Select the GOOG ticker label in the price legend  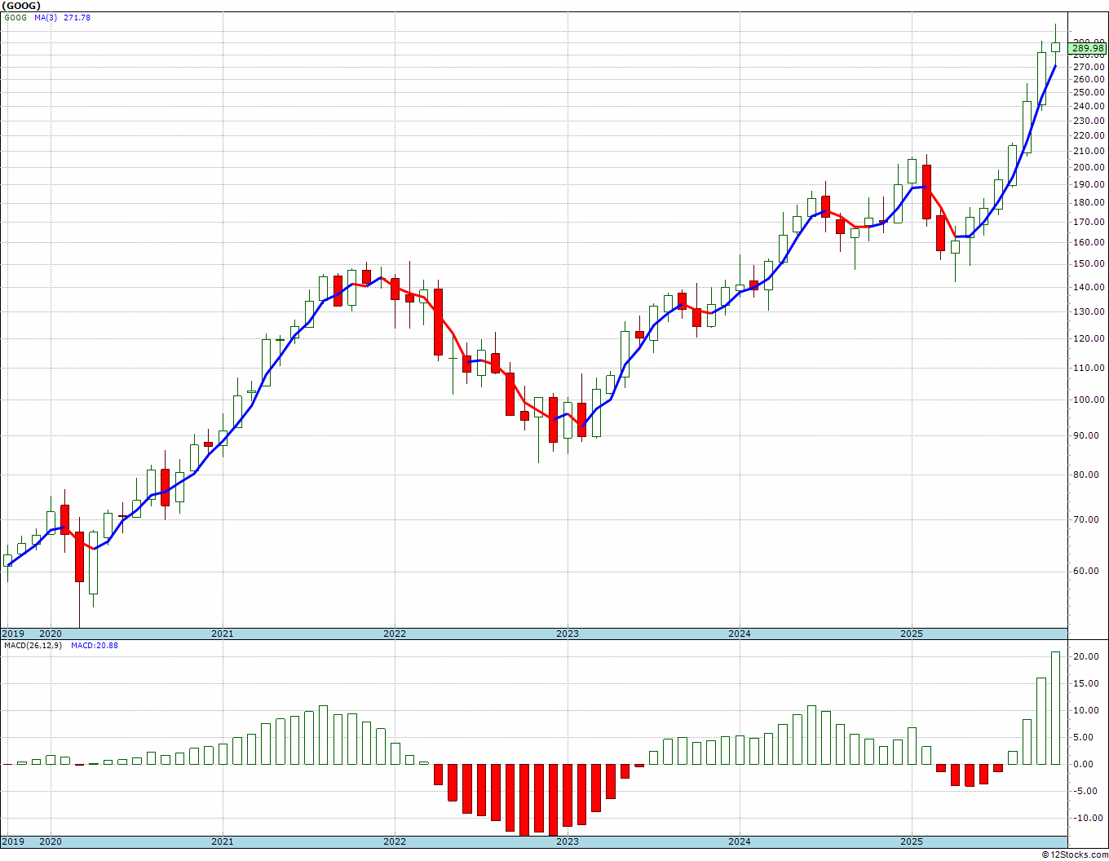point(15,17)
